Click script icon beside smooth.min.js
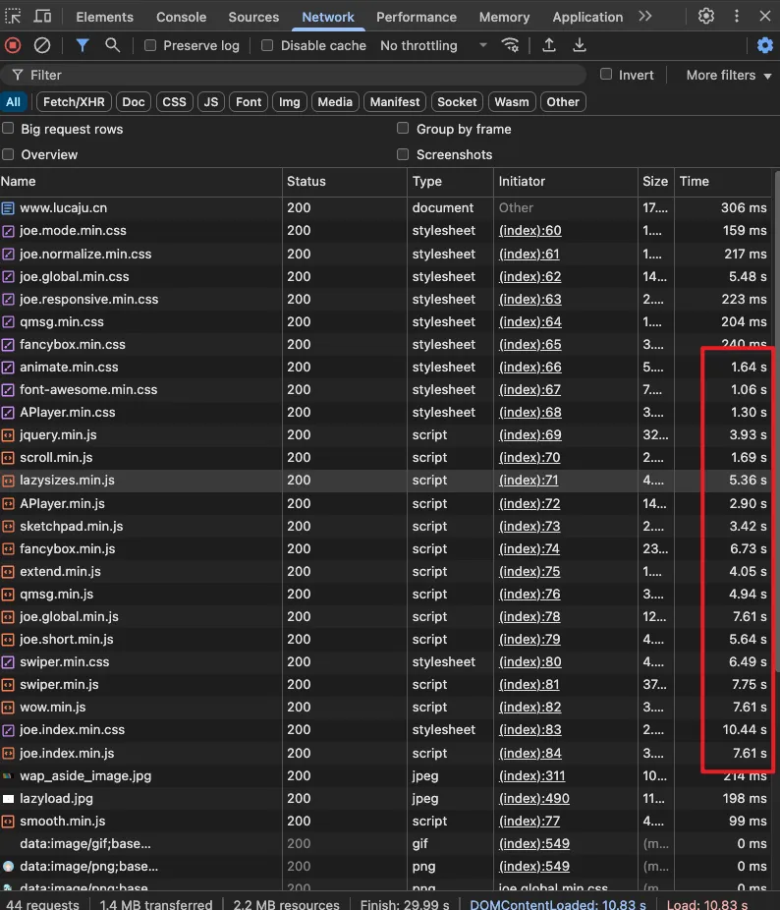This screenshot has width=780, height=910. click(x=8, y=822)
